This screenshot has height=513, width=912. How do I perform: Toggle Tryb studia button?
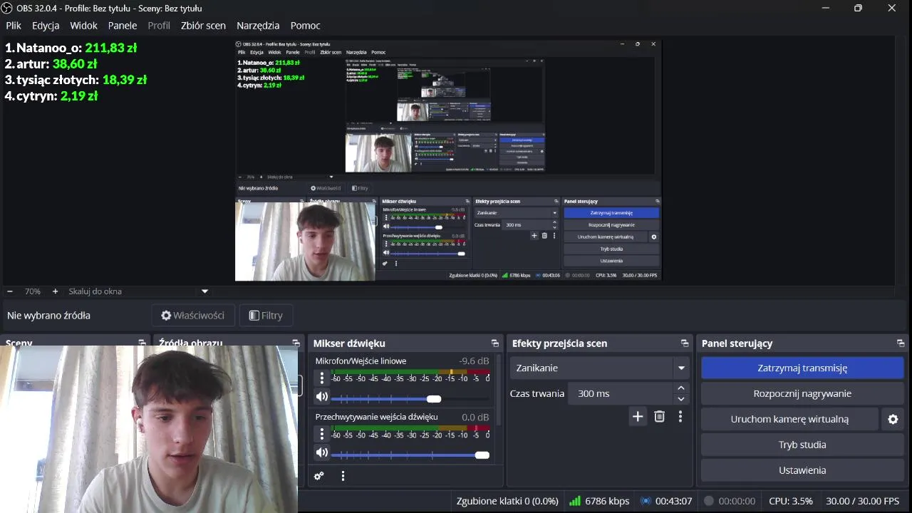pyautogui.click(x=802, y=445)
